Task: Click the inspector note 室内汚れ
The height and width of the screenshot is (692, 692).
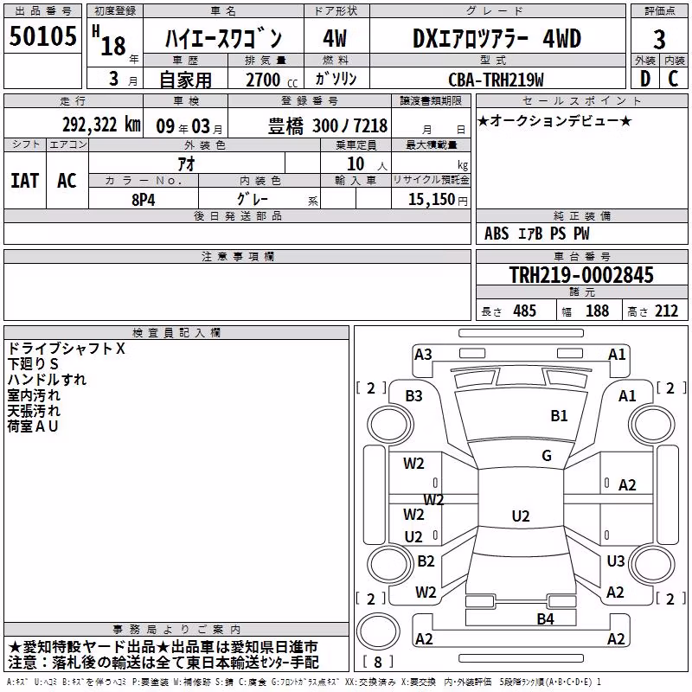Action: tap(34, 395)
